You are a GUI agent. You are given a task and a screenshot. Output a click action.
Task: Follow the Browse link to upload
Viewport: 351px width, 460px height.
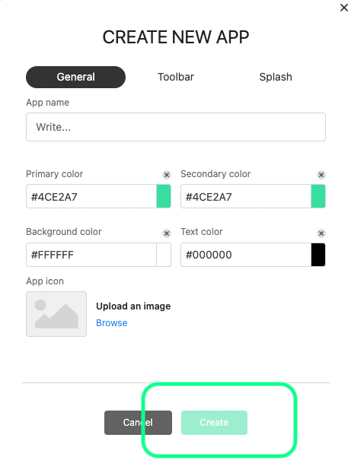(112, 322)
